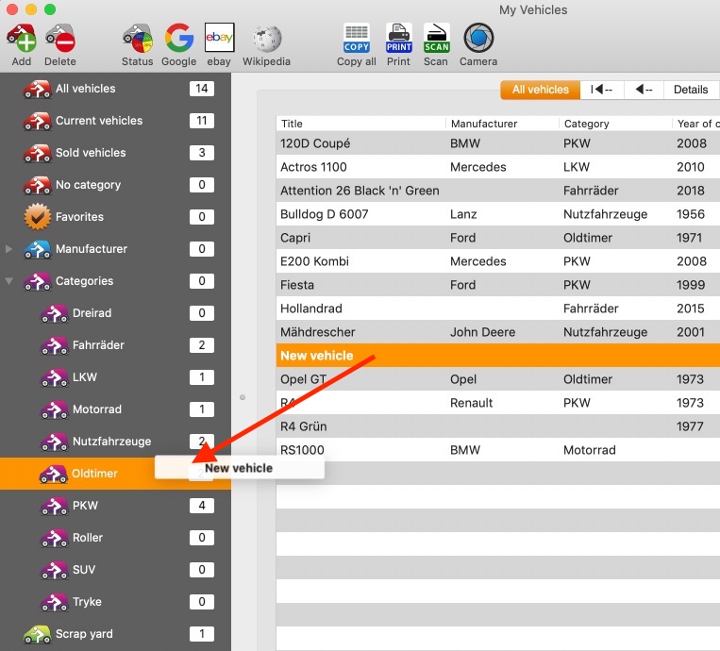Select the Bulldog D 6007 row
720x651 pixels.
(498, 214)
